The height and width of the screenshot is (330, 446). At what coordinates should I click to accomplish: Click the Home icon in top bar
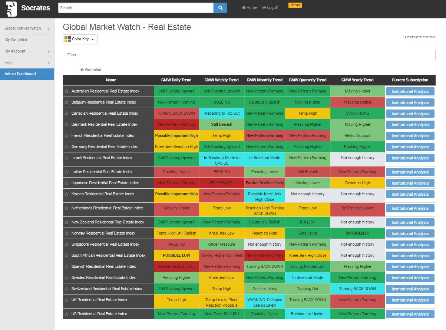(x=244, y=7)
